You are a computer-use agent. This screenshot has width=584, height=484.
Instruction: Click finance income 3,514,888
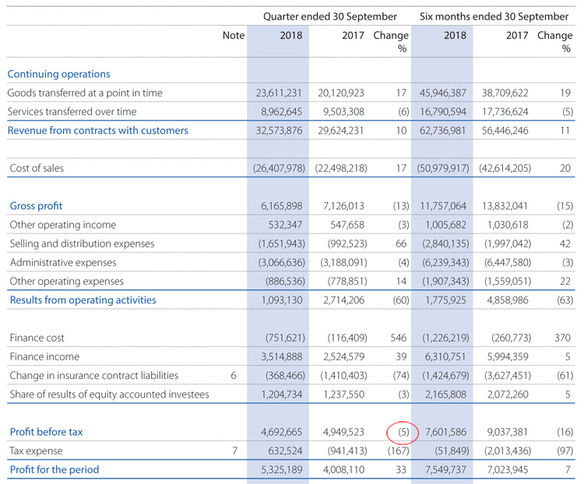point(282,356)
